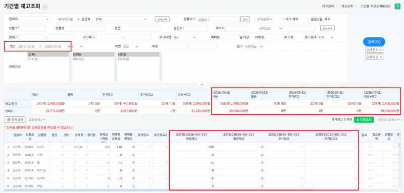The height and width of the screenshot is (193, 404).
Task: Check the 태그 제외 checkbox
Action: [x=283, y=19]
